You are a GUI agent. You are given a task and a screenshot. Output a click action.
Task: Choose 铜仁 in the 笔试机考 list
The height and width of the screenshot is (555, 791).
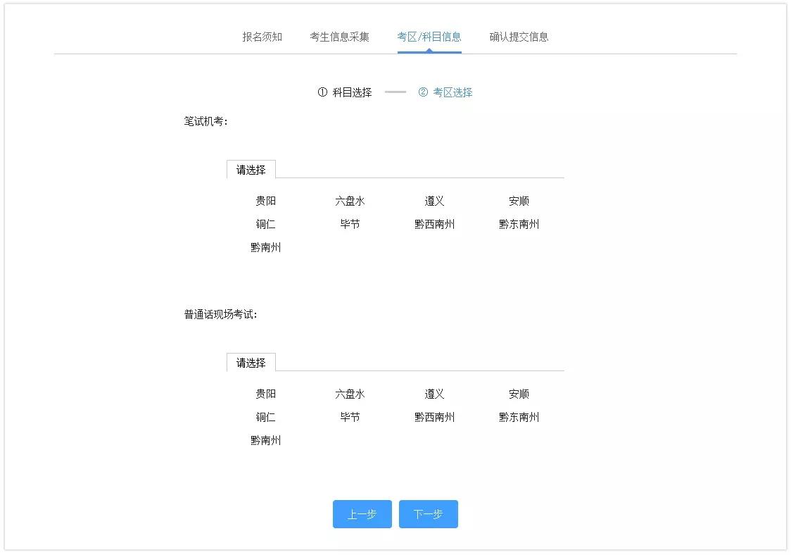click(x=265, y=224)
